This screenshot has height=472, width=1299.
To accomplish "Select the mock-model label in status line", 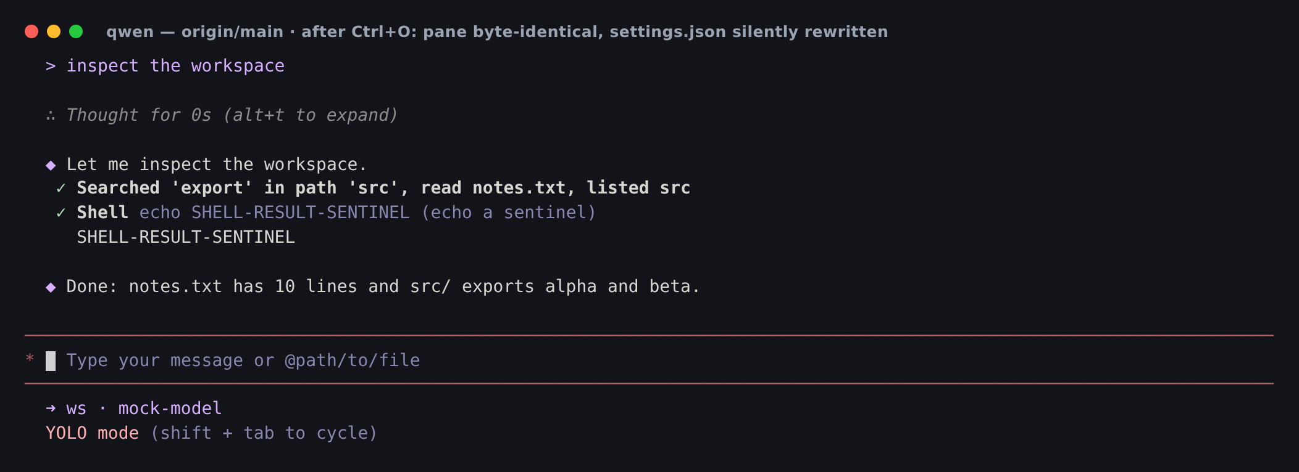I will [x=170, y=409].
